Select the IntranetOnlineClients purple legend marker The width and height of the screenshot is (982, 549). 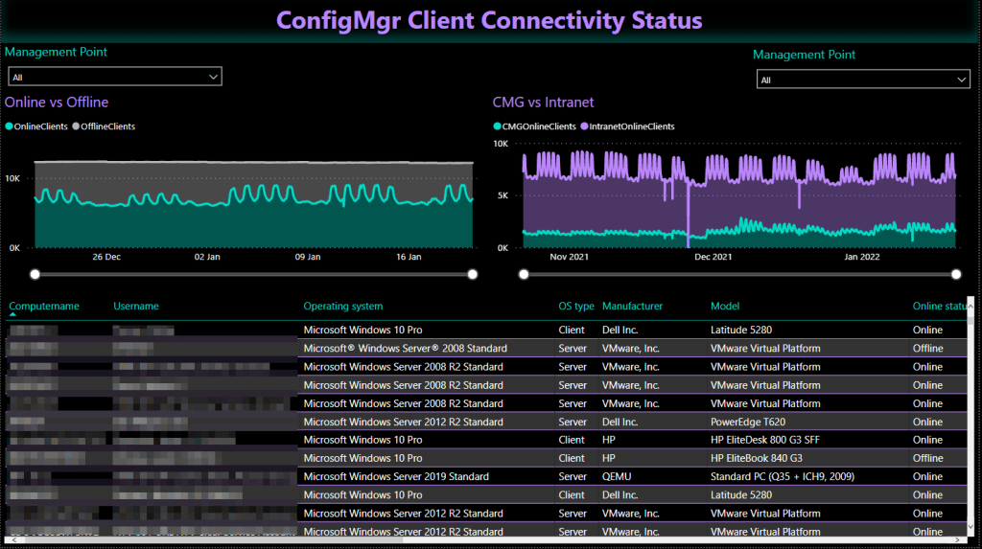[584, 126]
